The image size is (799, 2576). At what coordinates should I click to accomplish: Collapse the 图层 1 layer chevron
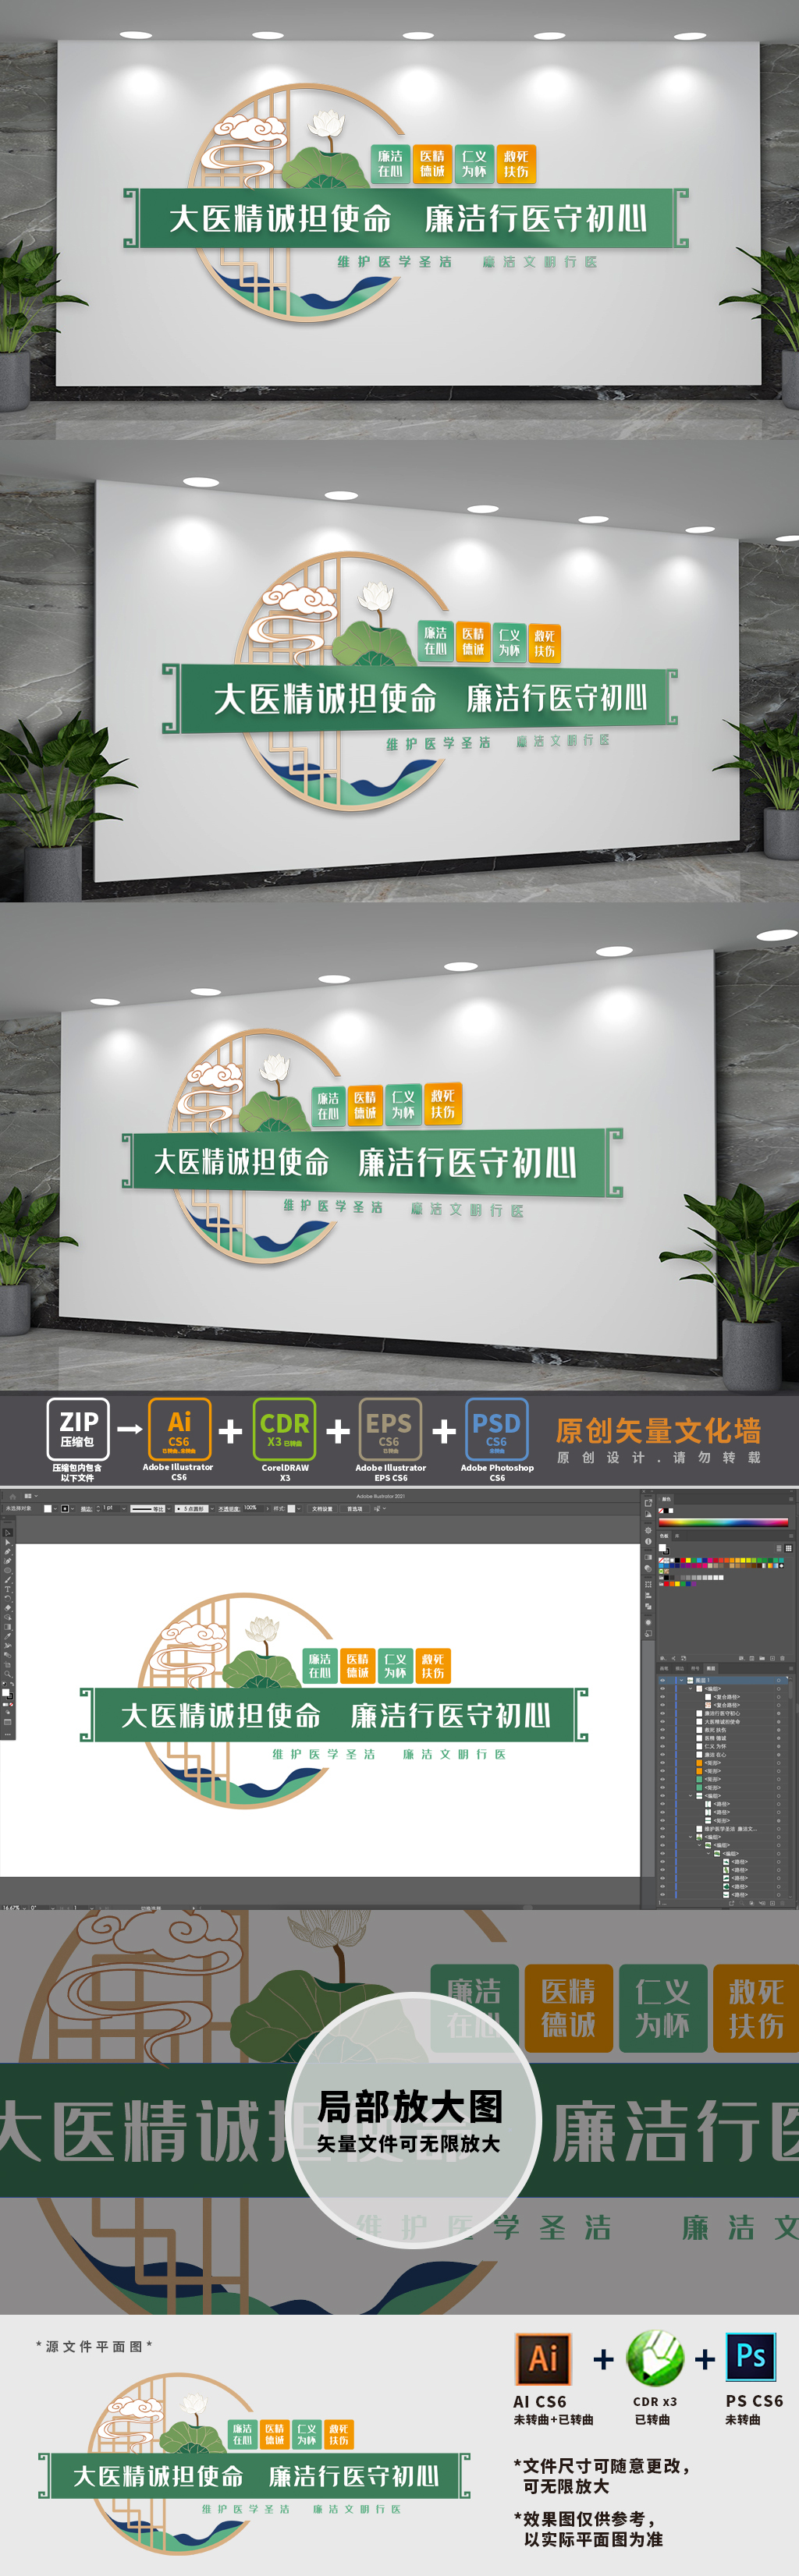(x=681, y=1681)
